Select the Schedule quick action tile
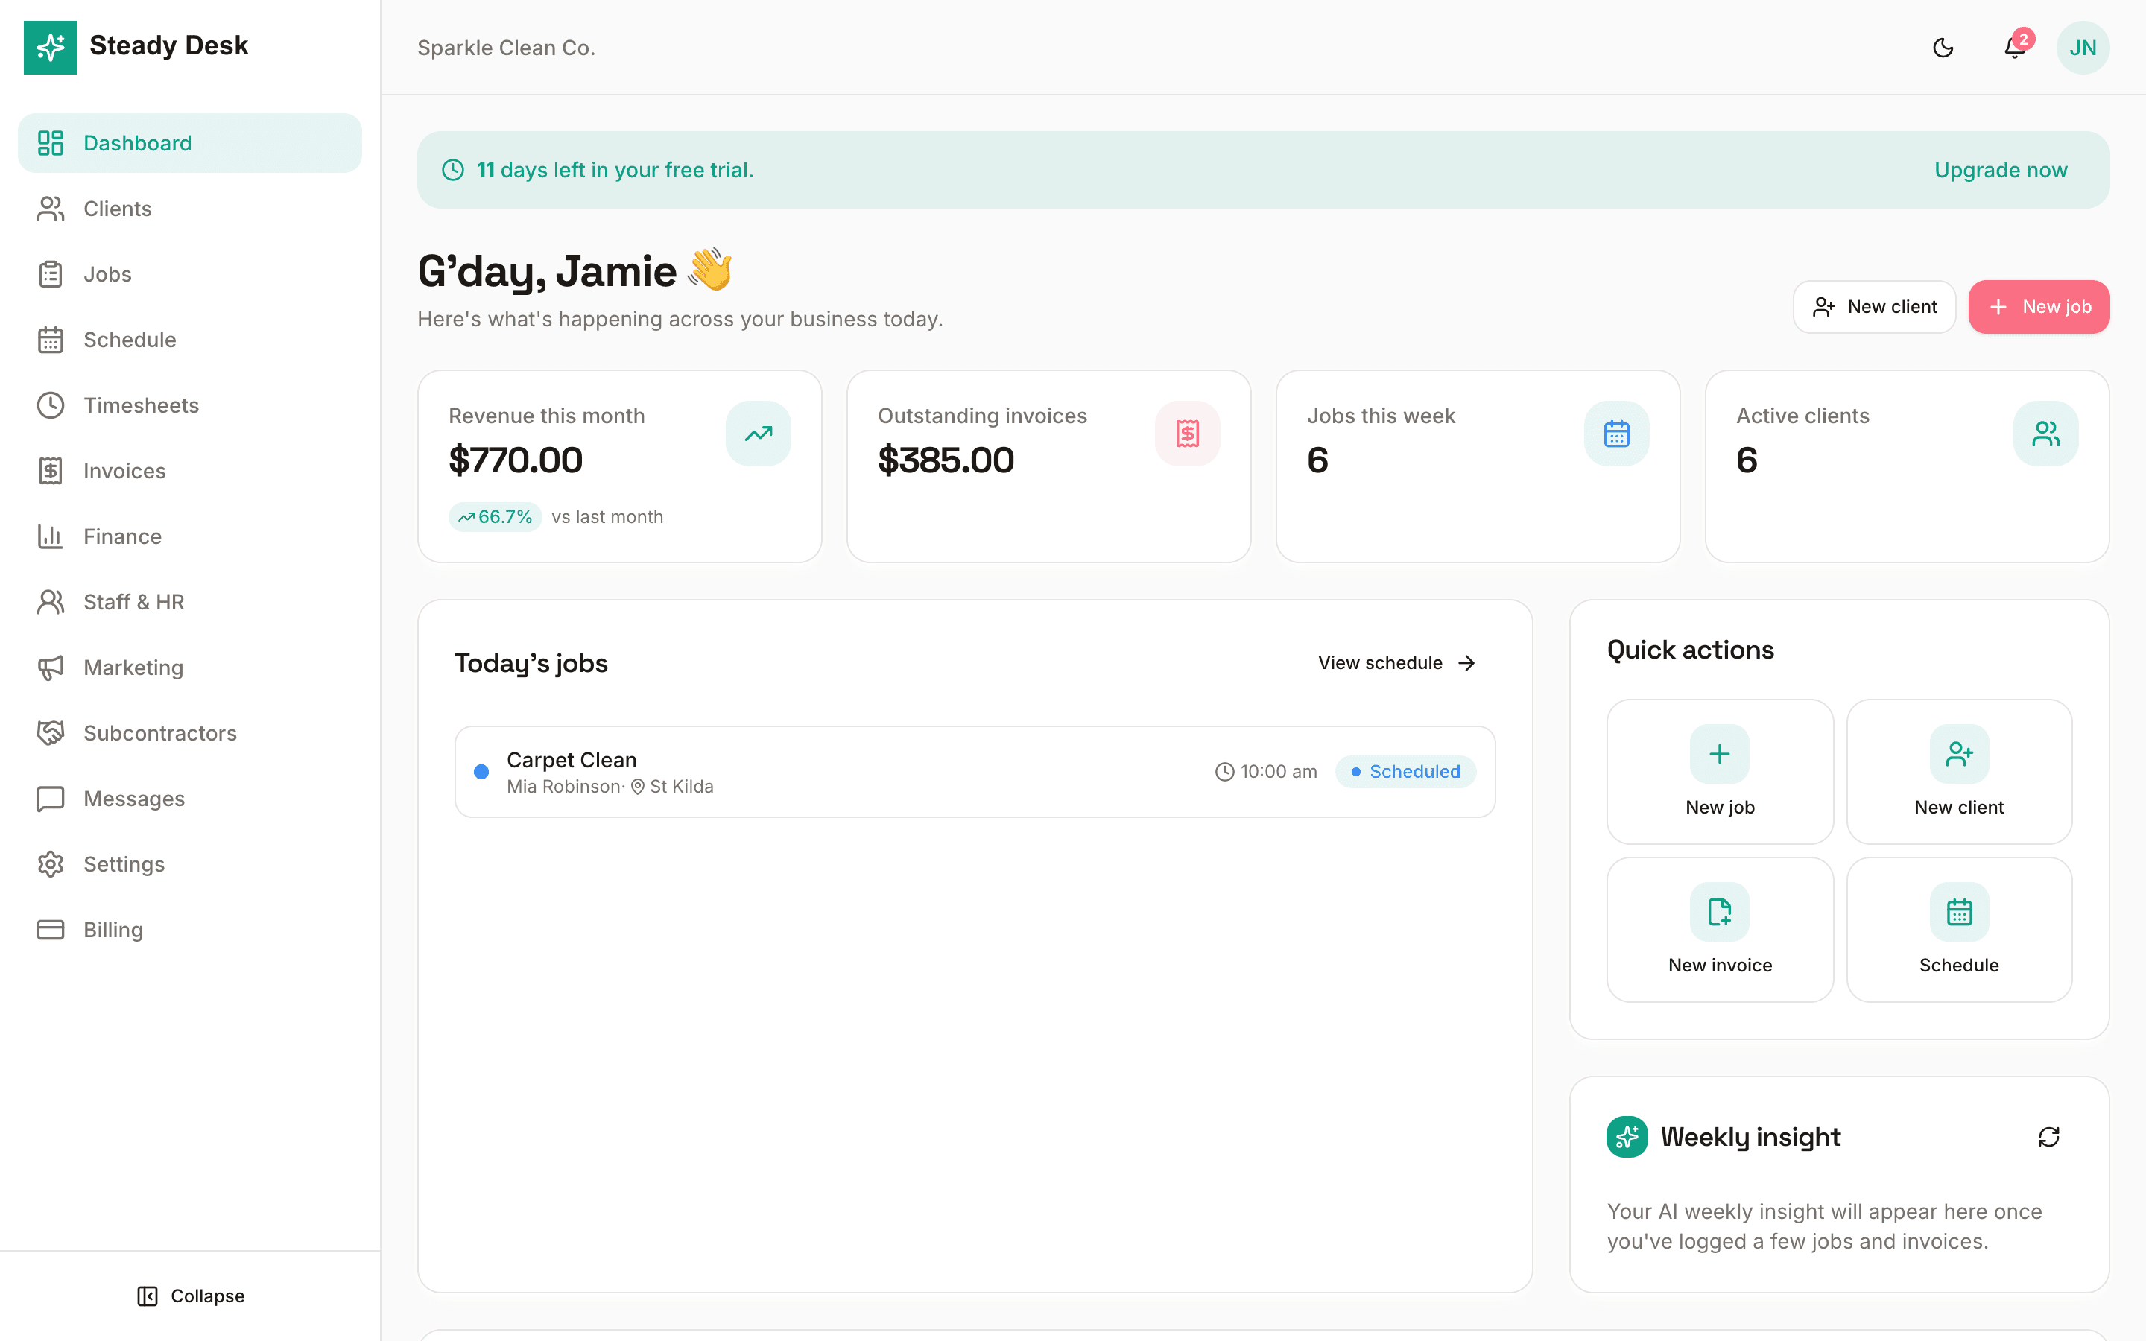The width and height of the screenshot is (2146, 1341). (1959, 930)
